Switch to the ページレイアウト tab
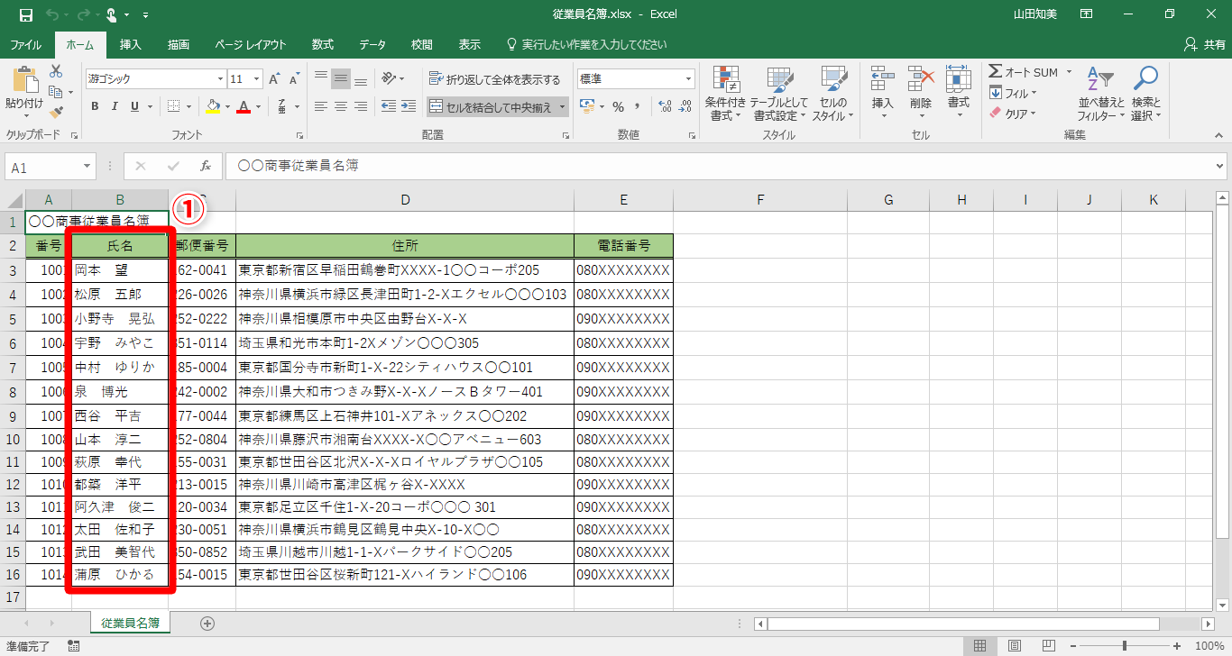 (x=251, y=44)
